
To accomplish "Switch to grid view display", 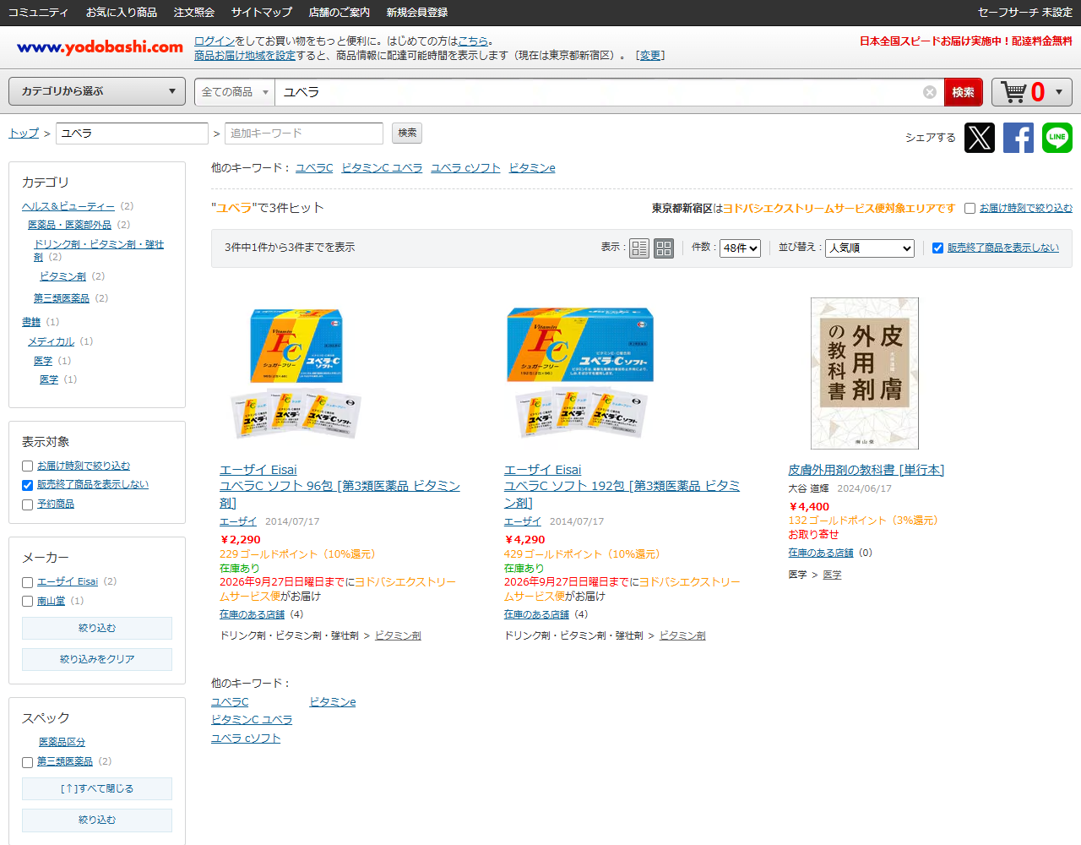I will pos(664,248).
